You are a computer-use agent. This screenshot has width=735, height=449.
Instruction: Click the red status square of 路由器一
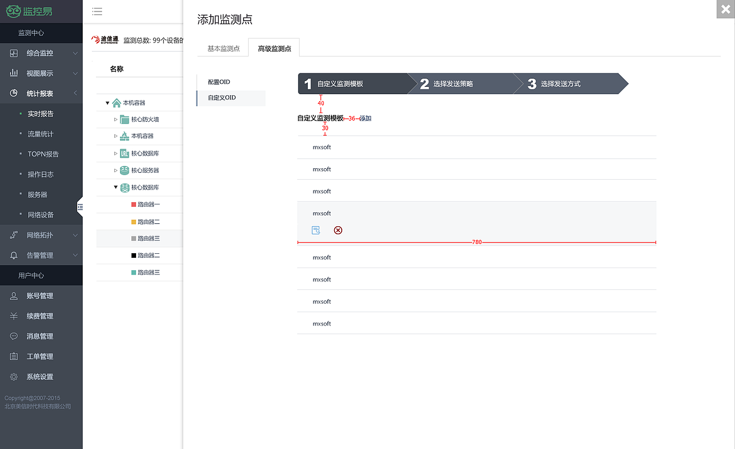point(134,204)
